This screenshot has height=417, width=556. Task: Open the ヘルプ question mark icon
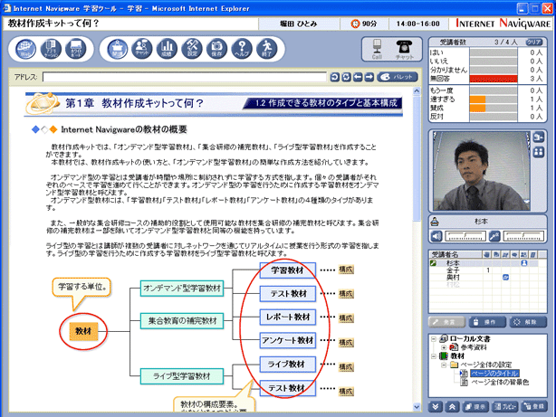[242, 49]
